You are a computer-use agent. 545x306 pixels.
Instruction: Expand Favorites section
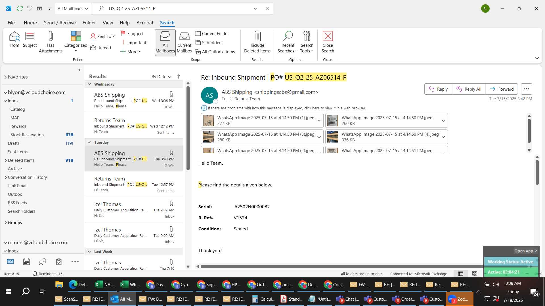5,77
